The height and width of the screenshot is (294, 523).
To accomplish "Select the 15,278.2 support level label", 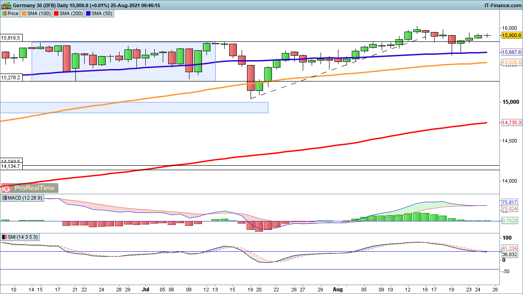I will pos(11,78).
